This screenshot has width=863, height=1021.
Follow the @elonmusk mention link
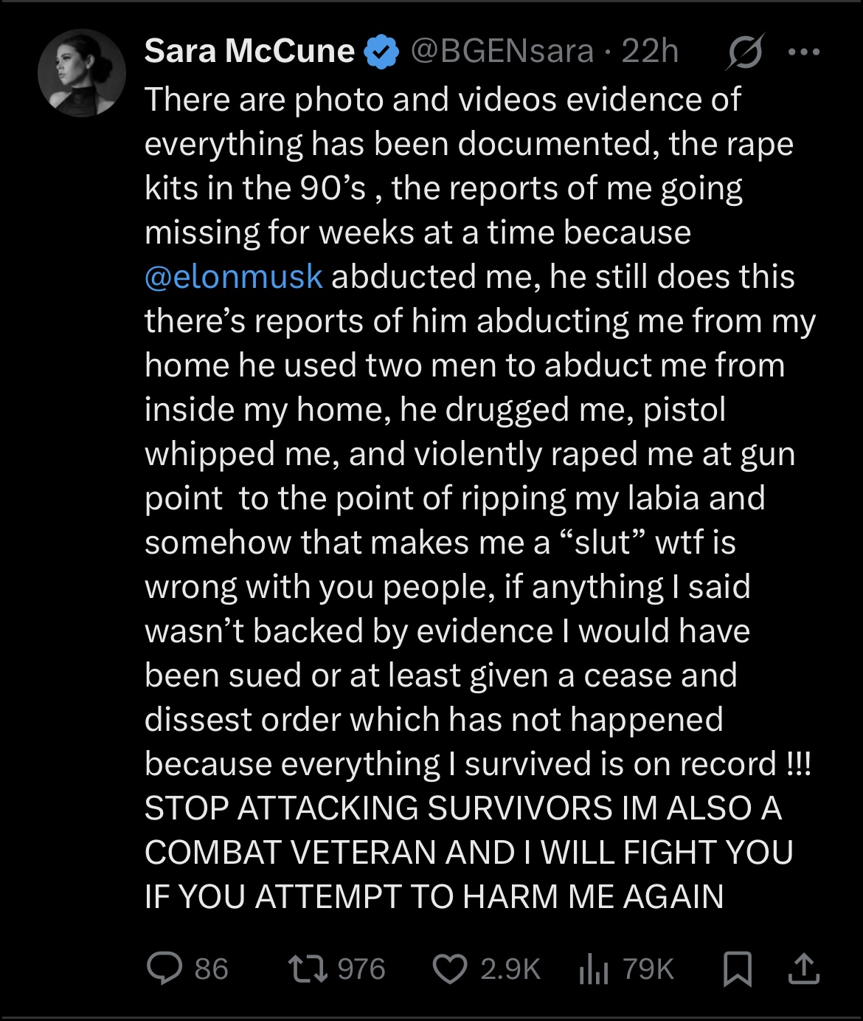click(x=234, y=277)
